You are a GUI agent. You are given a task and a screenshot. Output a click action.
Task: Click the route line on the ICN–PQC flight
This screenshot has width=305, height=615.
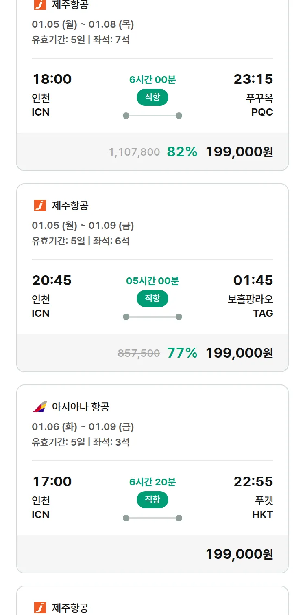152,116
